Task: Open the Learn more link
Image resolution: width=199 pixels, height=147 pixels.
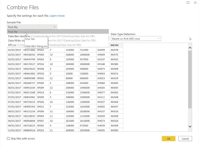Action: point(57,16)
